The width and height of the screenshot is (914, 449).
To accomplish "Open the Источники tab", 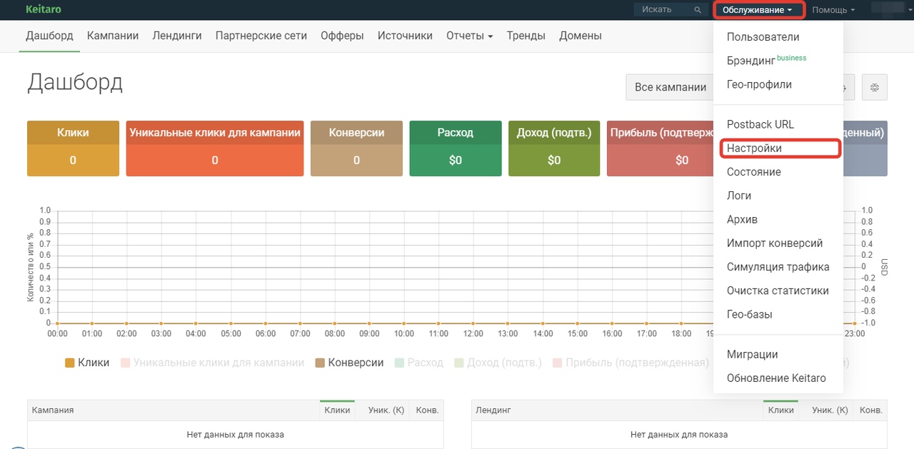I will (405, 36).
